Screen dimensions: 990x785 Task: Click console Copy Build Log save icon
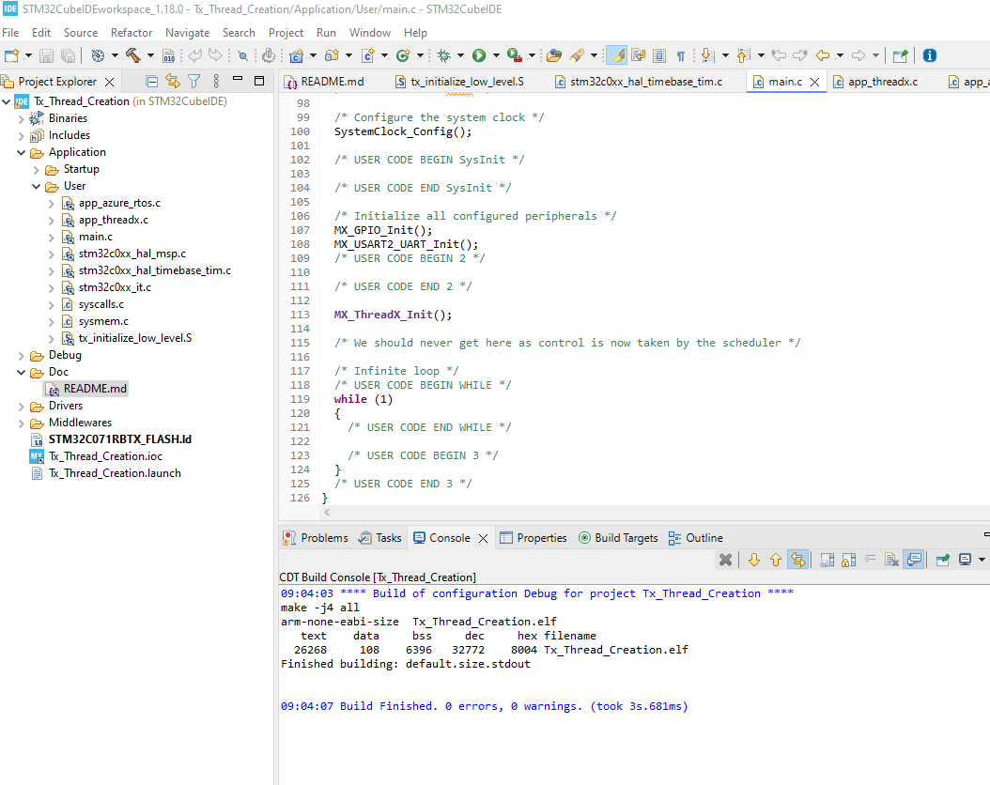(x=828, y=559)
